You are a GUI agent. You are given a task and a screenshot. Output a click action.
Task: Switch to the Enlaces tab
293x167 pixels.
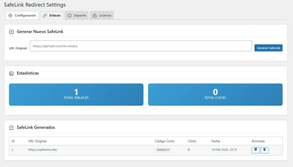pos(52,15)
